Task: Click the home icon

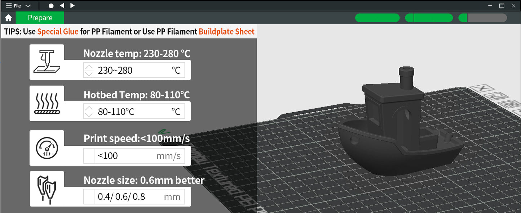Action: pyautogui.click(x=8, y=18)
